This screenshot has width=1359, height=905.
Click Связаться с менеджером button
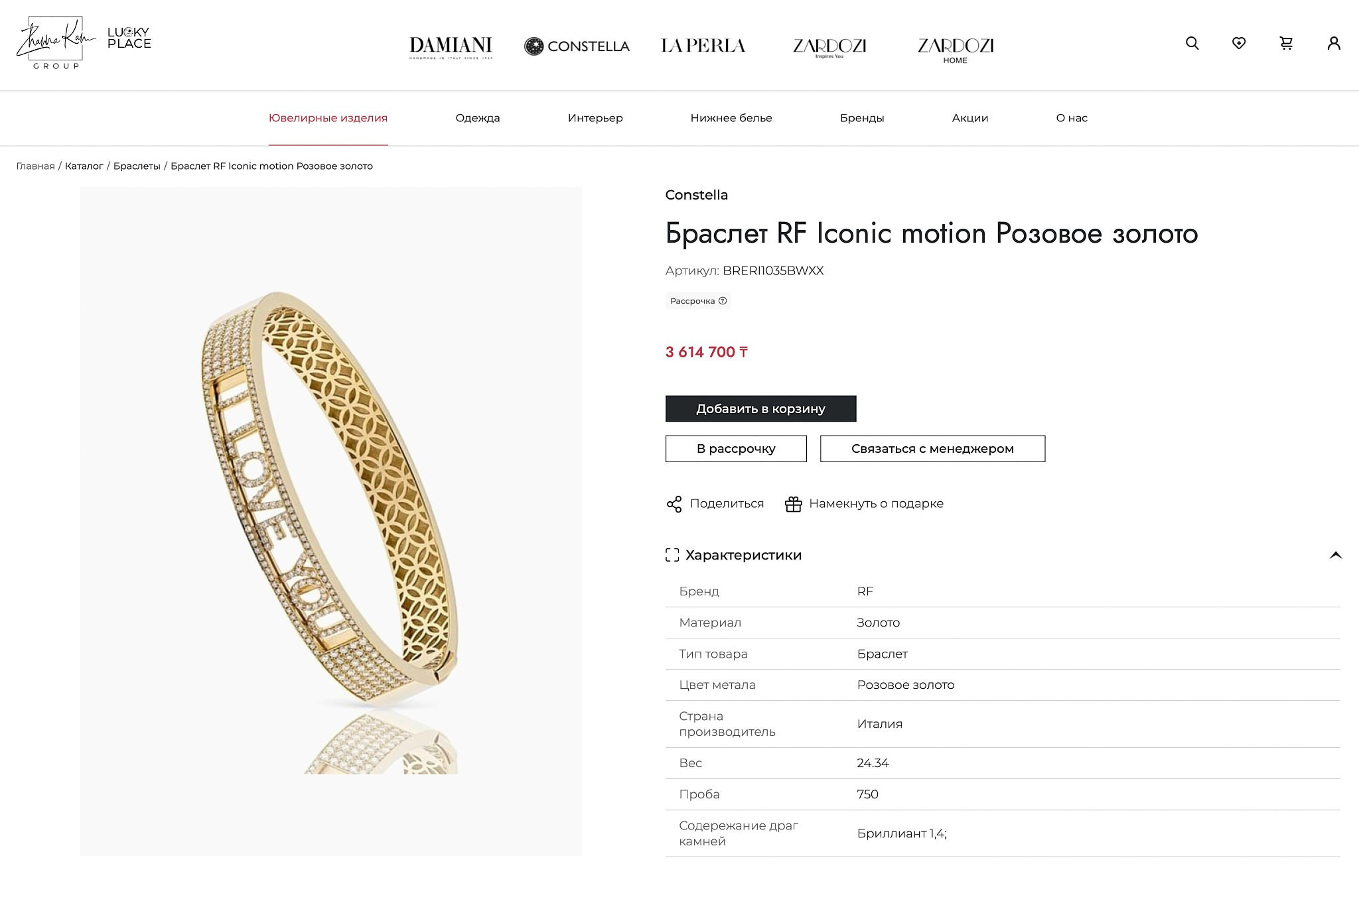tap(932, 448)
